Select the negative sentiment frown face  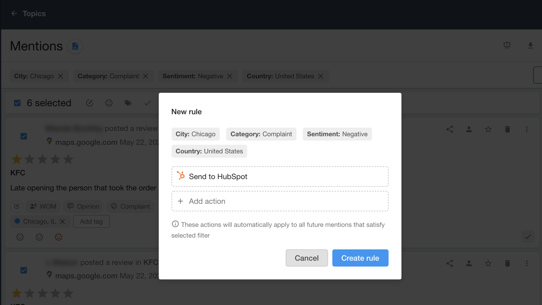(x=58, y=237)
